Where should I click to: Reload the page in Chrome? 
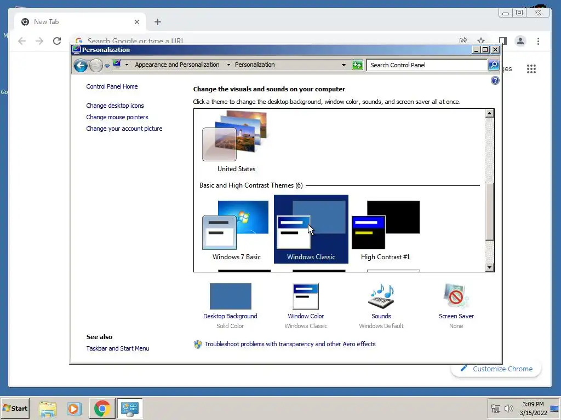click(57, 41)
